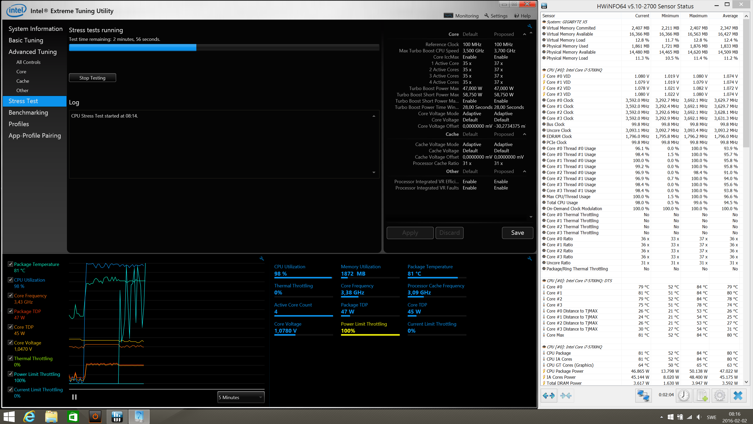Open Profiles section

[19, 124]
